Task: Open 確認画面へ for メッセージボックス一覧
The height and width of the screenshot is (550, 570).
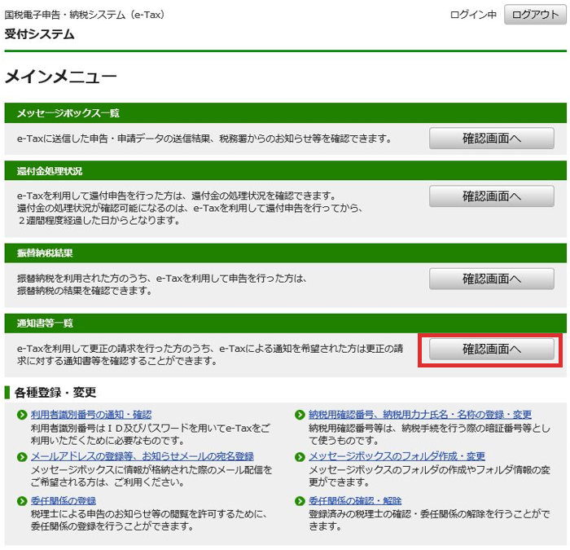Action: point(492,139)
